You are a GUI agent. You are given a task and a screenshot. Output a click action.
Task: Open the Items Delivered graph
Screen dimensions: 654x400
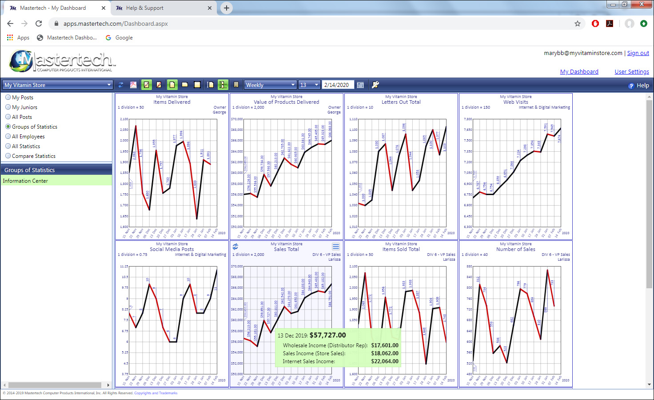[172, 167]
